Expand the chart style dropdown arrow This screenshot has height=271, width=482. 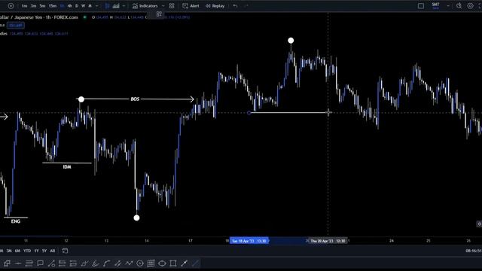(124, 6)
